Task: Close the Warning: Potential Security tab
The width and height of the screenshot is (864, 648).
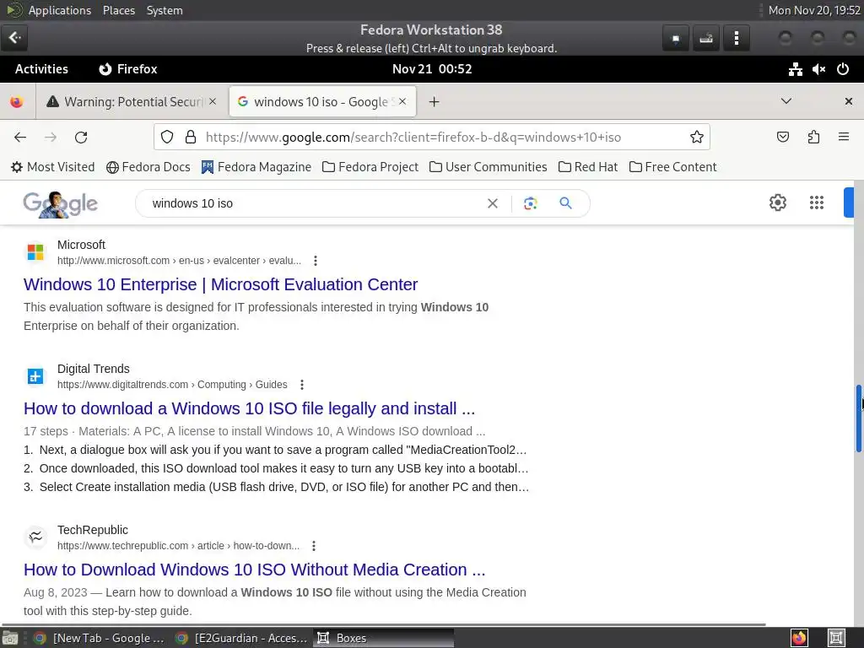Action: coord(213,101)
